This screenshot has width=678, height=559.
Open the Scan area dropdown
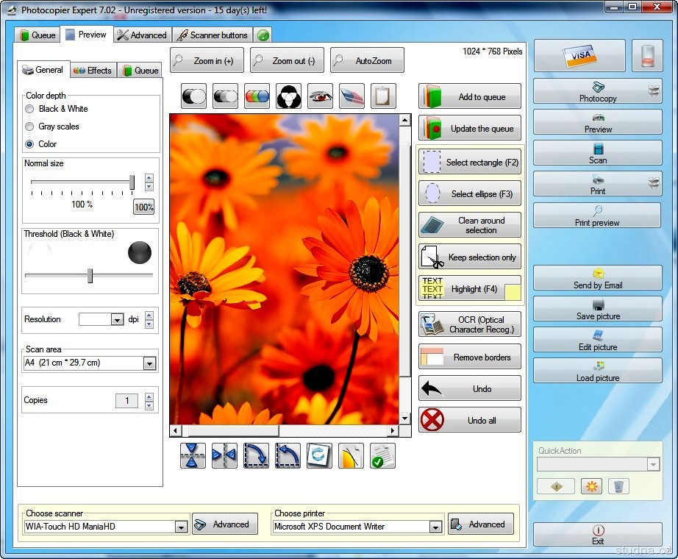click(x=149, y=363)
